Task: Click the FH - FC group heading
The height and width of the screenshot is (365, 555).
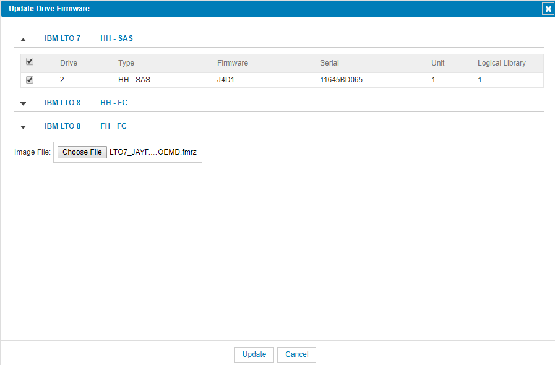Action: (113, 126)
